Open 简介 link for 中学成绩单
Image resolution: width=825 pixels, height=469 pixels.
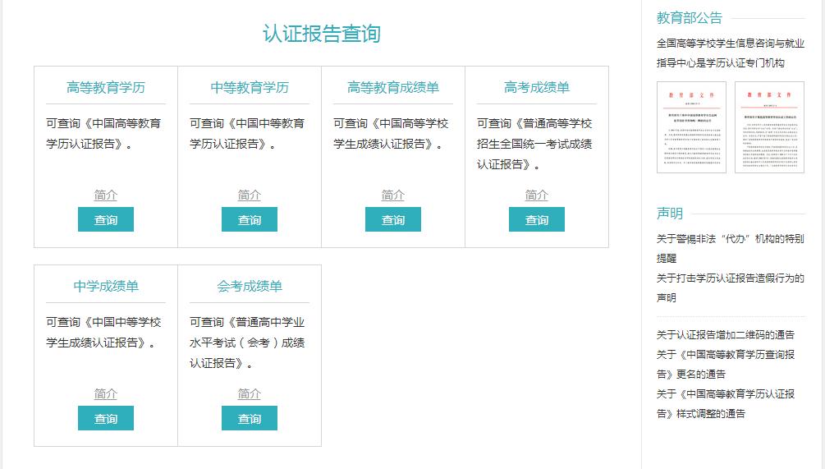pyautogui.click(x=106, y=393)
